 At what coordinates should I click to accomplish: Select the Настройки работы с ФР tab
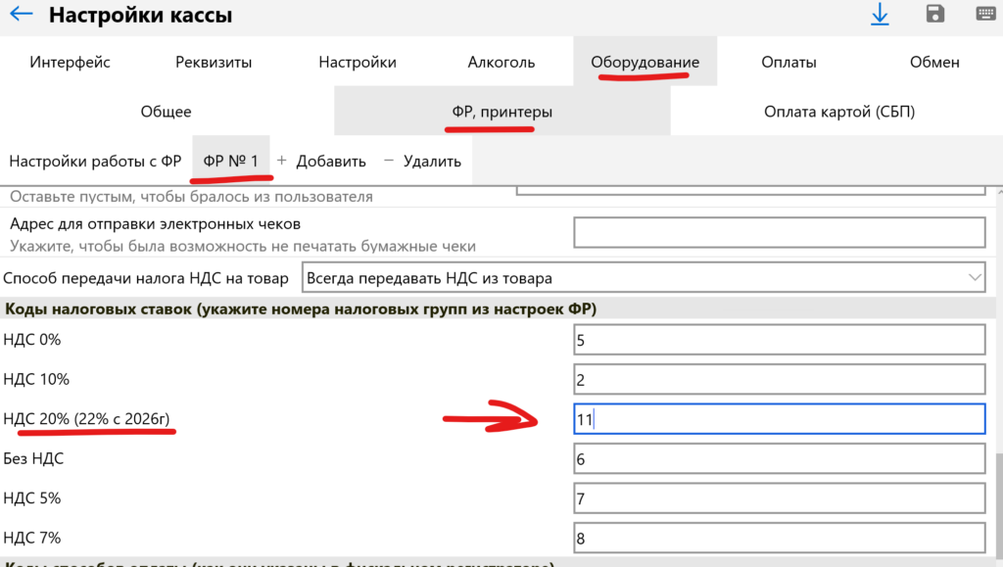95,161
